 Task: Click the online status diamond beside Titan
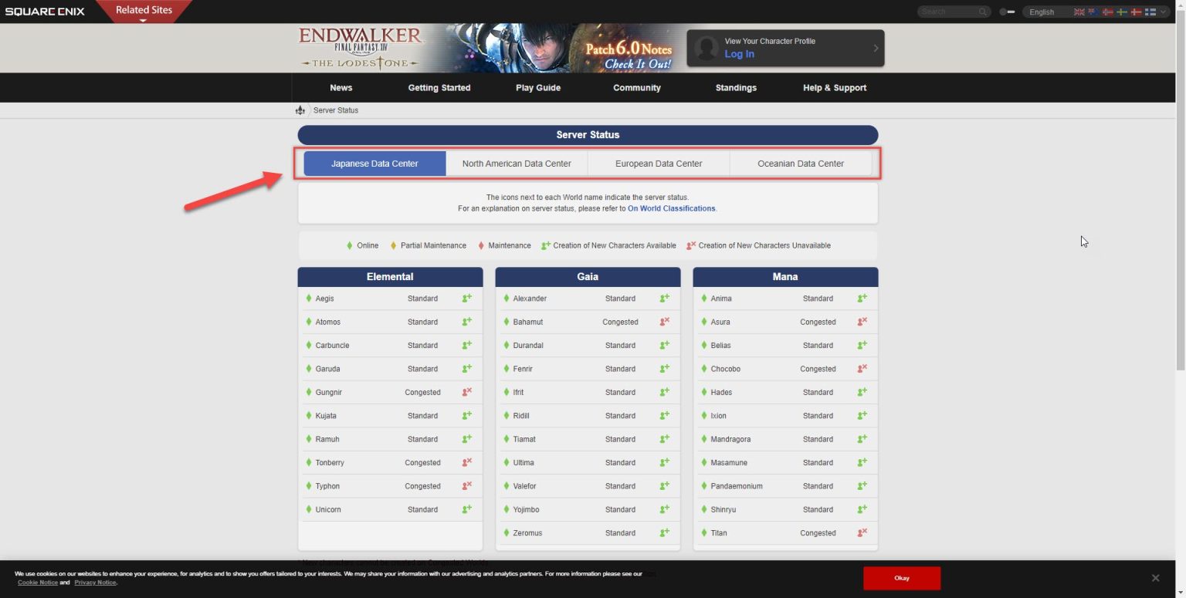point(703,532)
